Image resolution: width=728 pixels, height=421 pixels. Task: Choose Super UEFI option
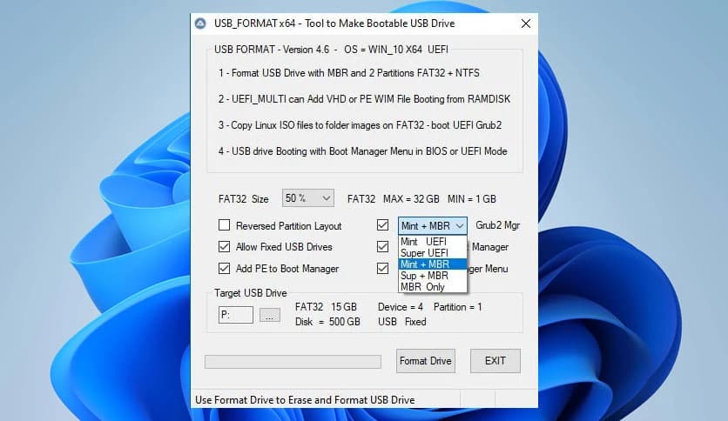pos(433,253)
